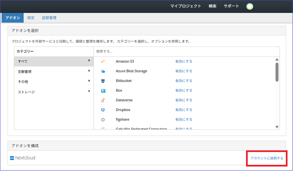Click アカウントに接続する for Nextcloud
The width and height of the screenshot is (293, 171).
tap(267, 158)
